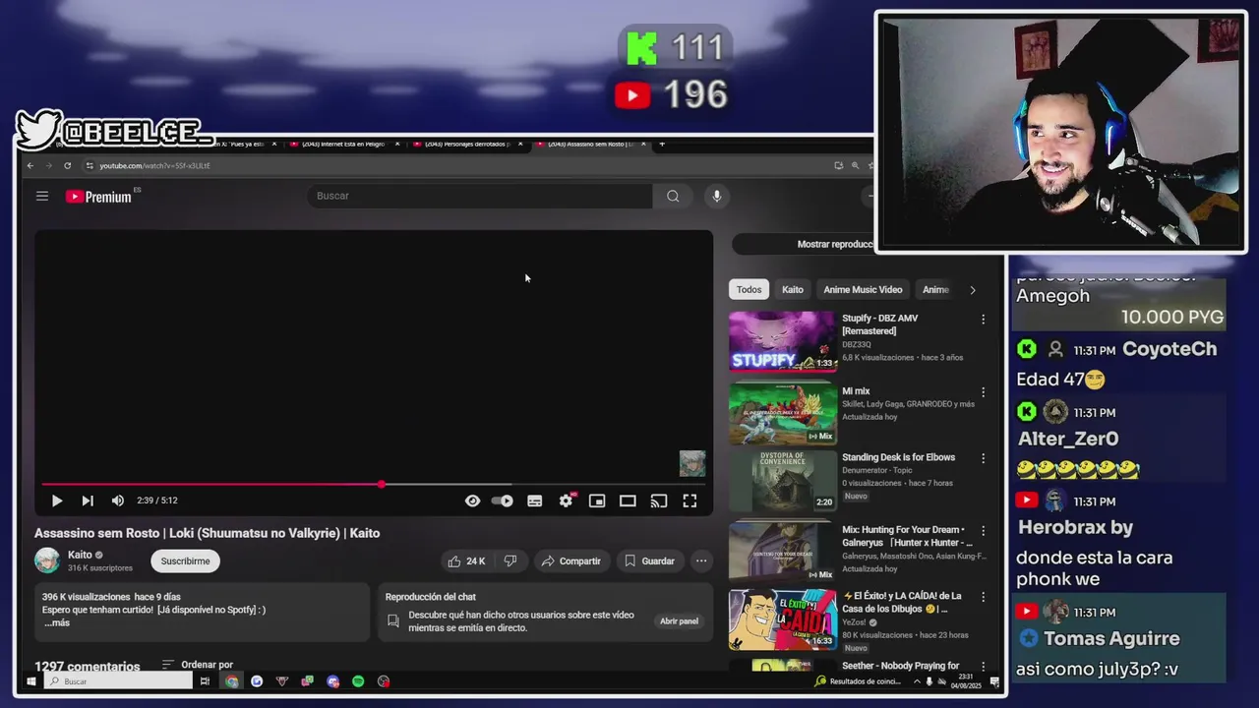The height and width of the screenshot is (708, 1259).
Task: Start voice search with the microphone
Action: click(716, 196)
